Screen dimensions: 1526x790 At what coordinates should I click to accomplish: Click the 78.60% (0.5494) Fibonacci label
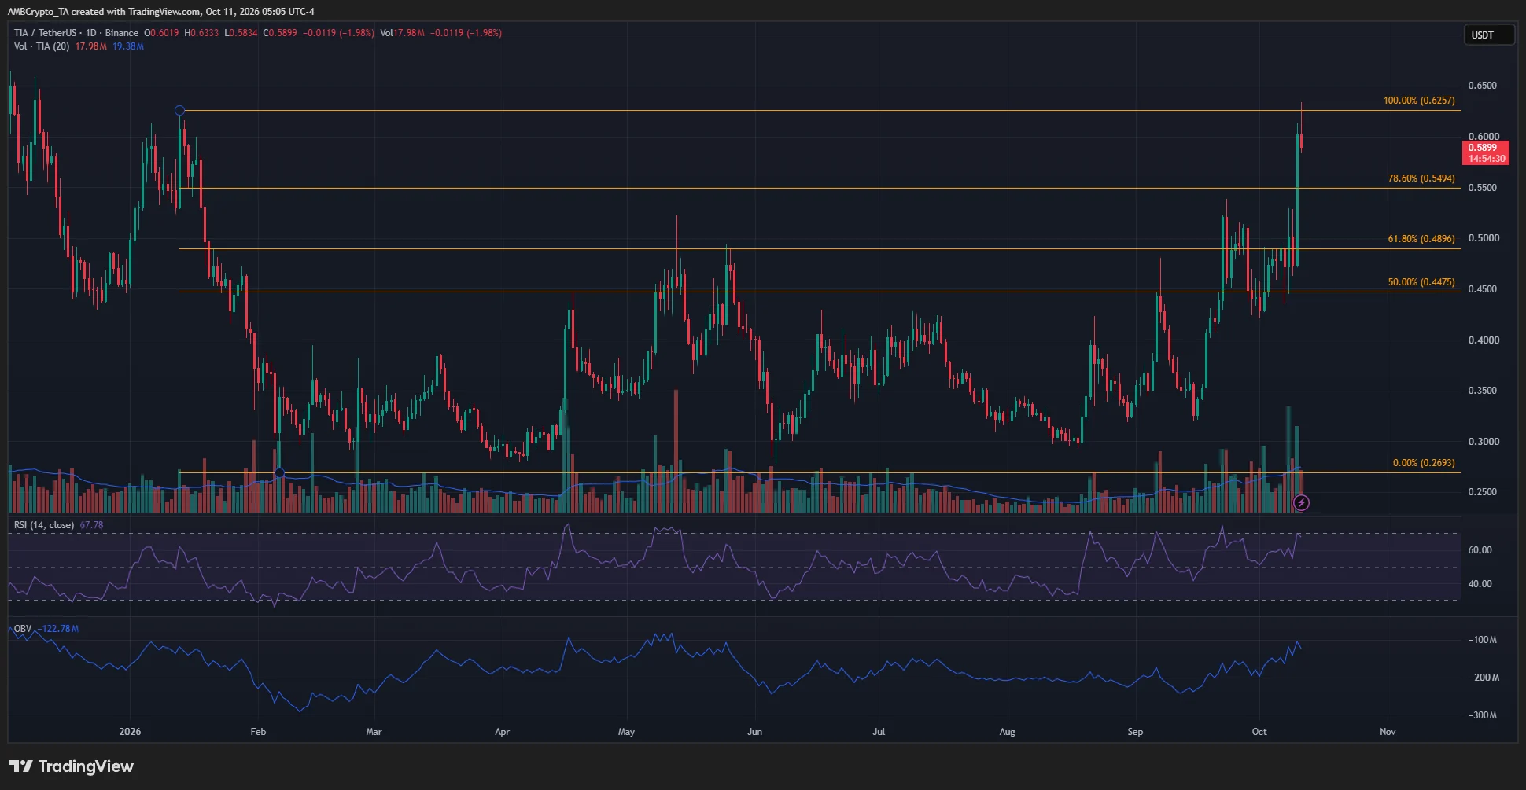(x=1421, y=178)
